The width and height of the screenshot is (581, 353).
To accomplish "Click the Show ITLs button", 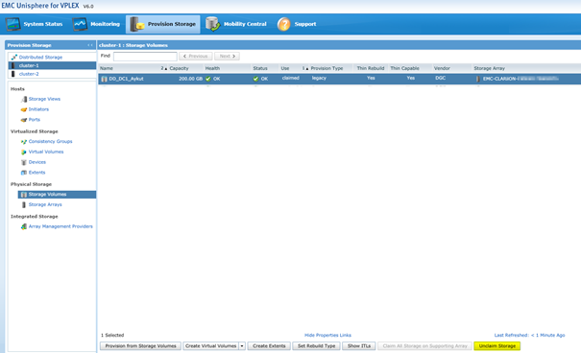I will [358, 346].
